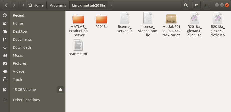
Task: Click the MATLAB_Production_Server name label
Action: point(78,31)
